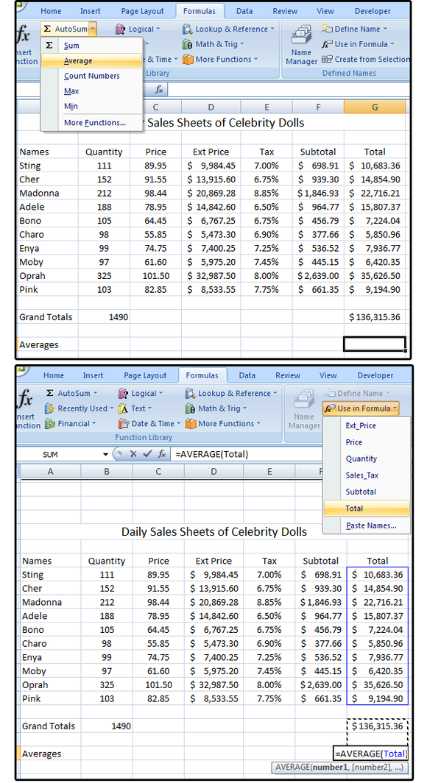Click the AutoSum button in the lower window

point(71,394)
